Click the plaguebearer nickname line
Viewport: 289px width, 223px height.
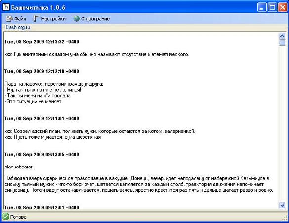19,167
